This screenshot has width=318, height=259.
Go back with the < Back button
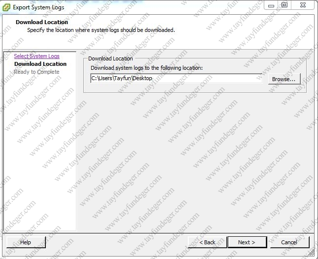coord(207,242)
